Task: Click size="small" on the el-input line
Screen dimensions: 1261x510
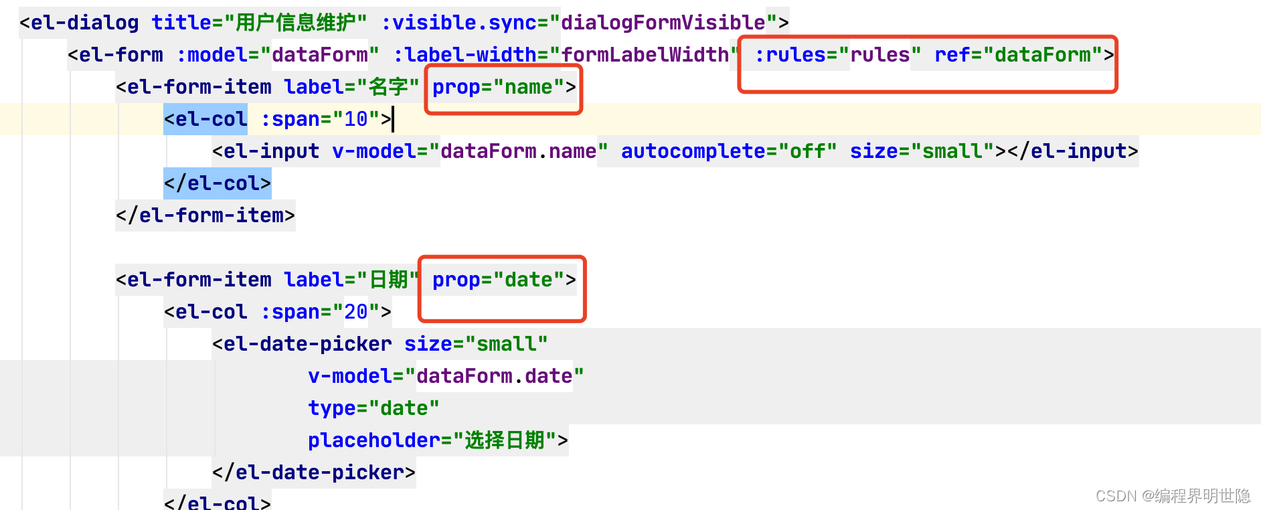Action: pos(922,151)
